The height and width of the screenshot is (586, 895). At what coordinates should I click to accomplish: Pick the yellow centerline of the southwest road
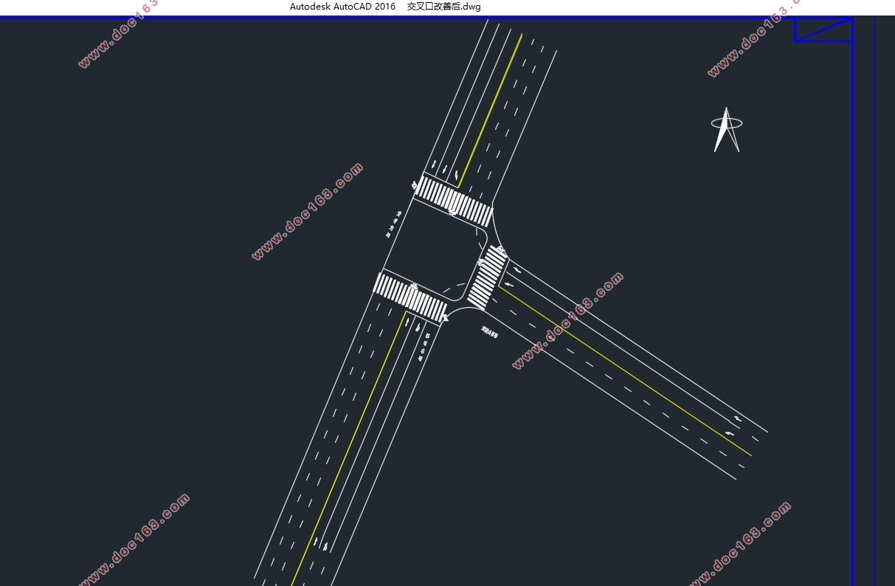tap(348, 448)
